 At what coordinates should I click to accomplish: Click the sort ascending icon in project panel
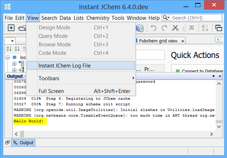pos(9,48)
